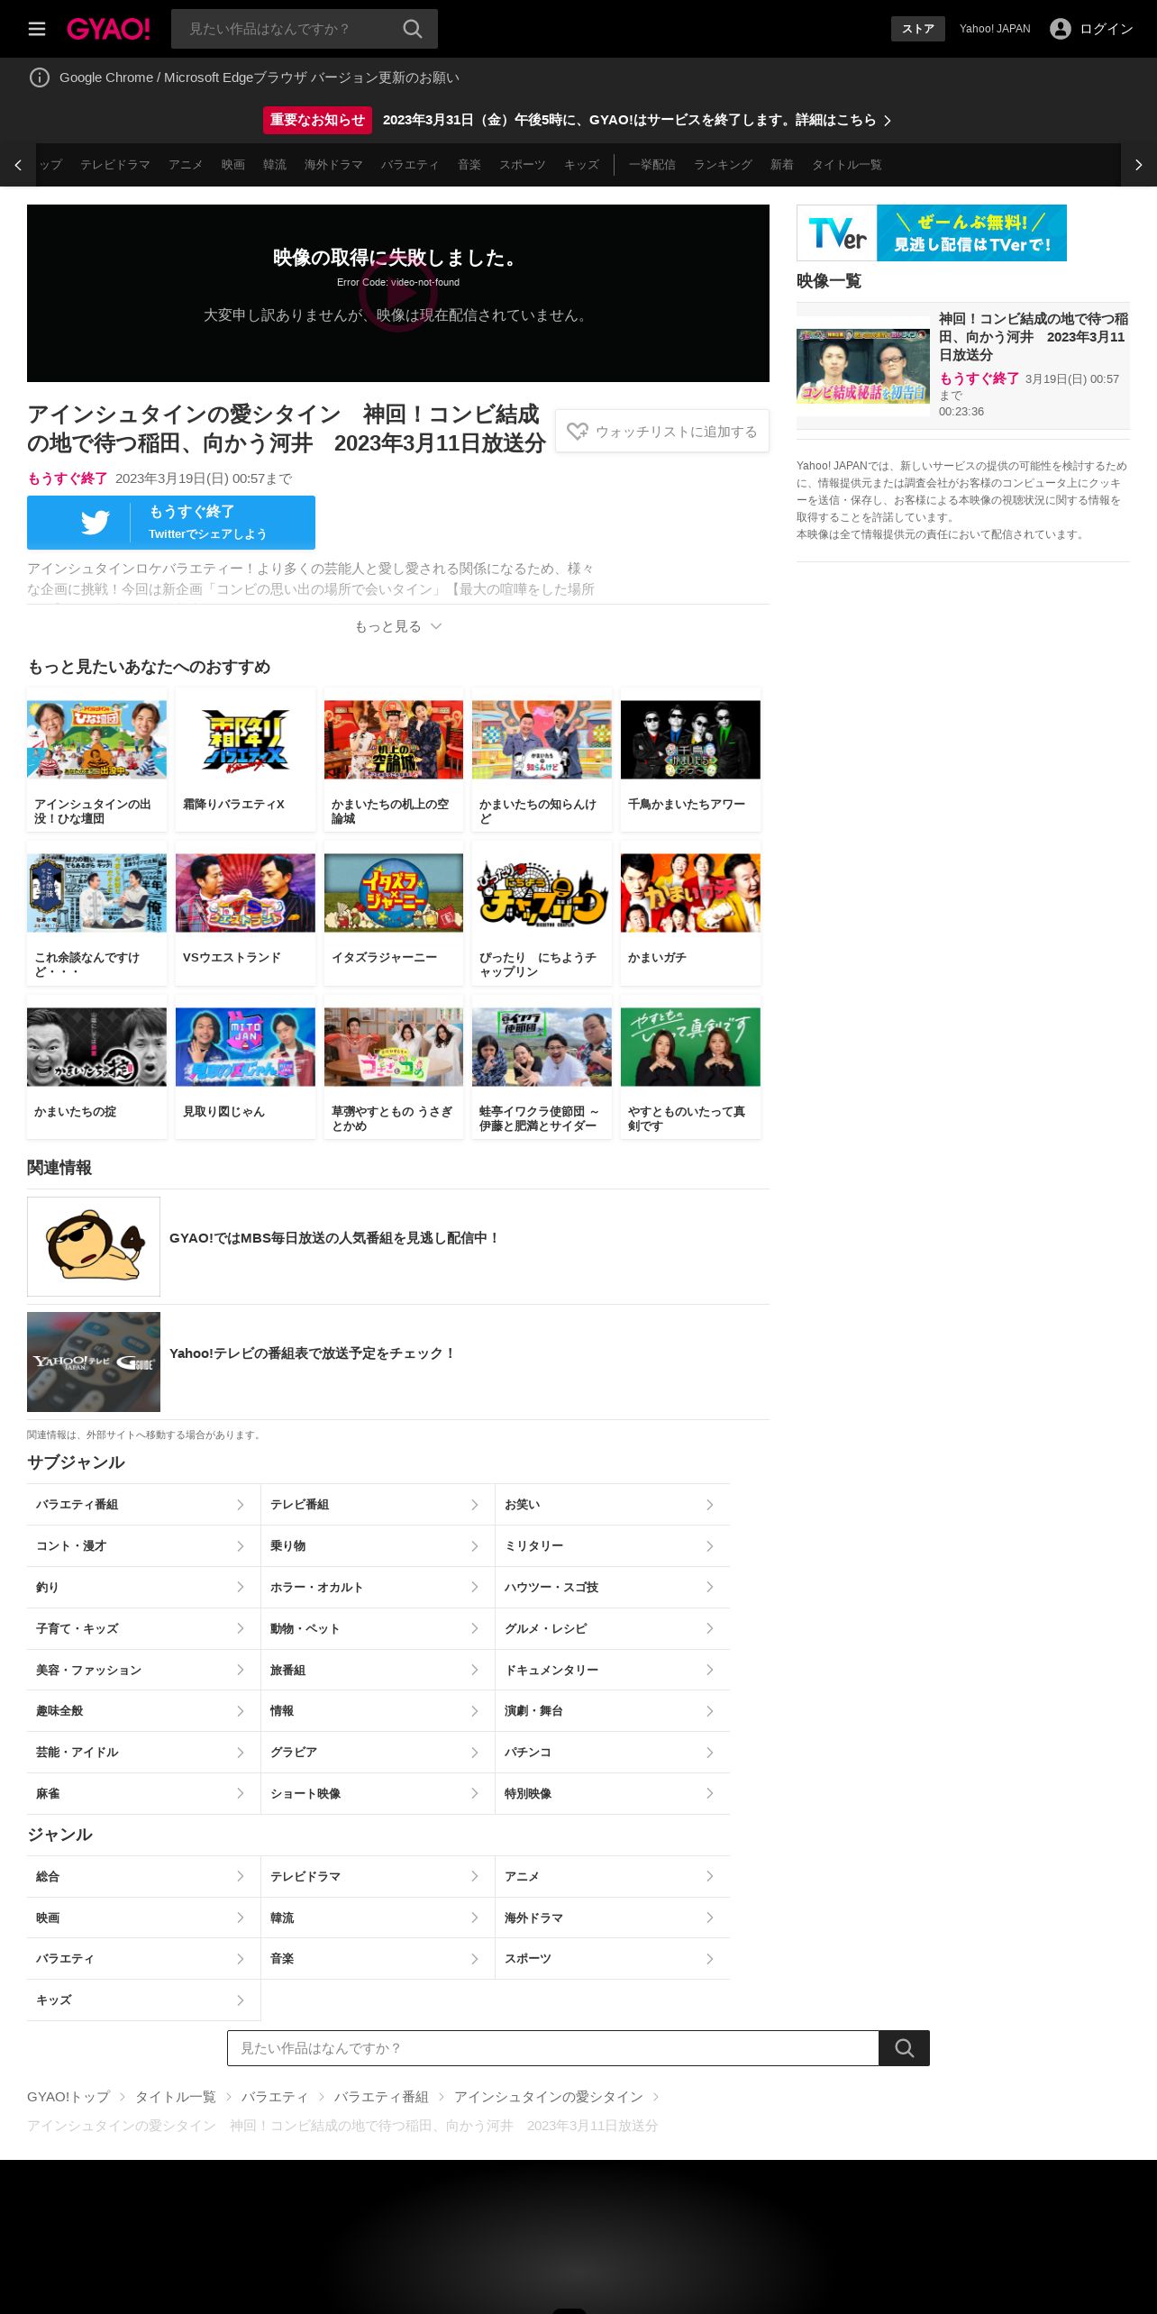The width and height of the screenshot is (1157, 2314).
Task: Open かまいたちの机上の空論城 recommendation
Action: (x=394, y=760)
